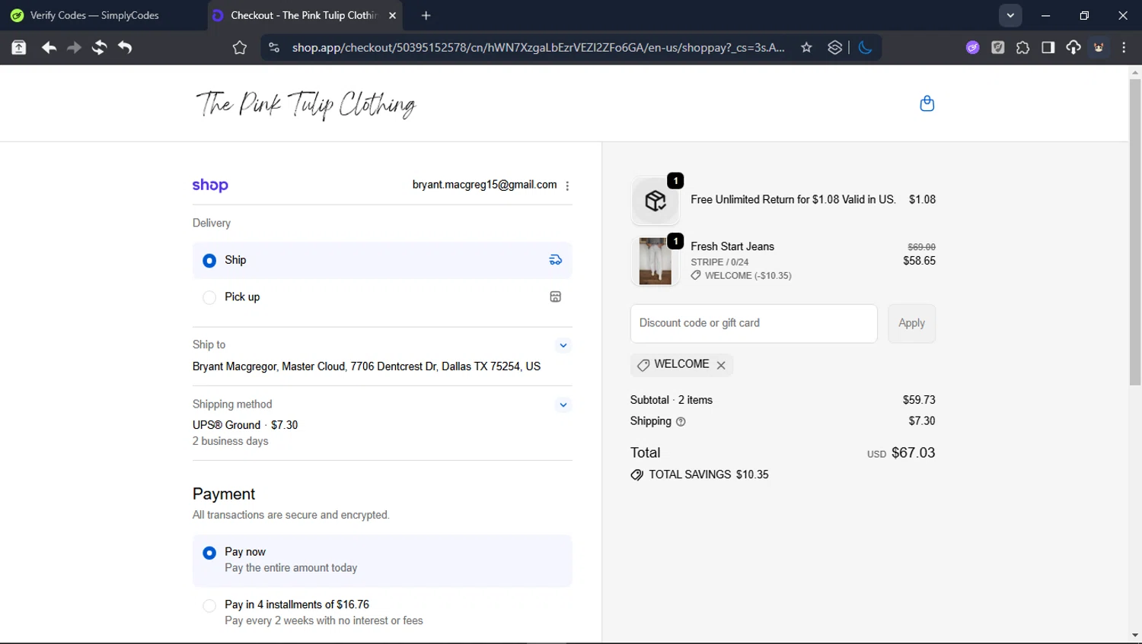Click the curved undo arrow toolbar icon
Image resolution: width=1142 pixels, height=644 pixels.
(x=125, y=48)
